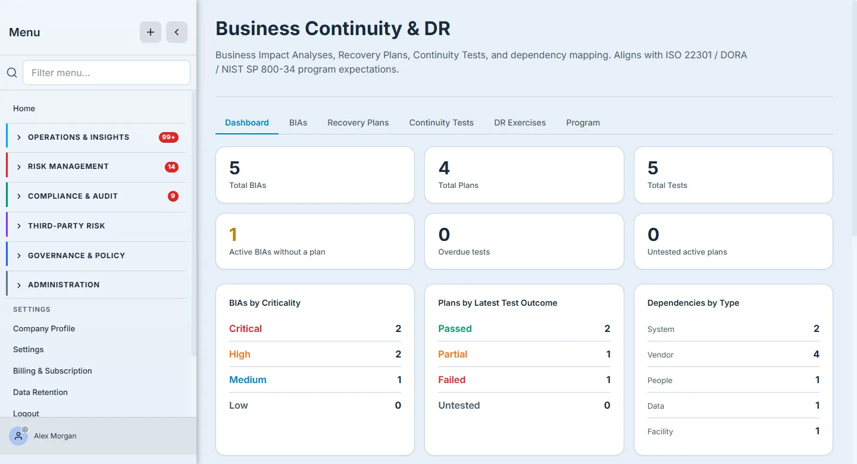Click the search magnifier icon
Viewport: 857px width, 464px height.
click(12, 73)
